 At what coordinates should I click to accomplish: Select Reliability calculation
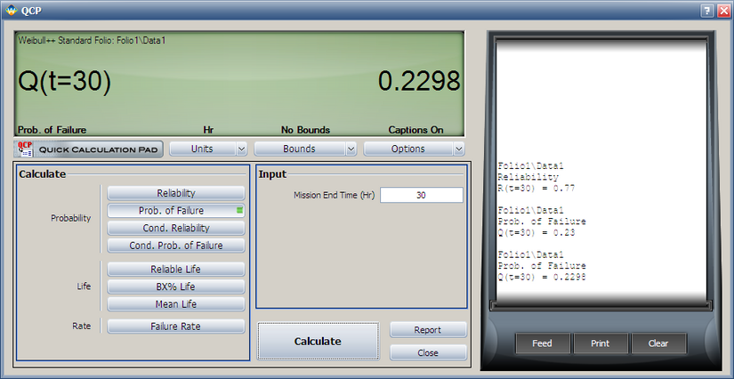pyautogui.click(x=176, y=193)
